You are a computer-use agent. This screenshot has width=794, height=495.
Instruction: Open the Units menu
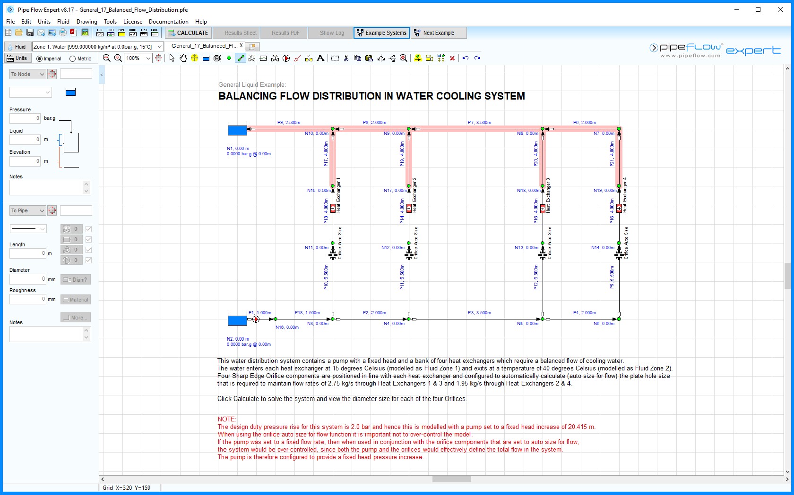44,22
